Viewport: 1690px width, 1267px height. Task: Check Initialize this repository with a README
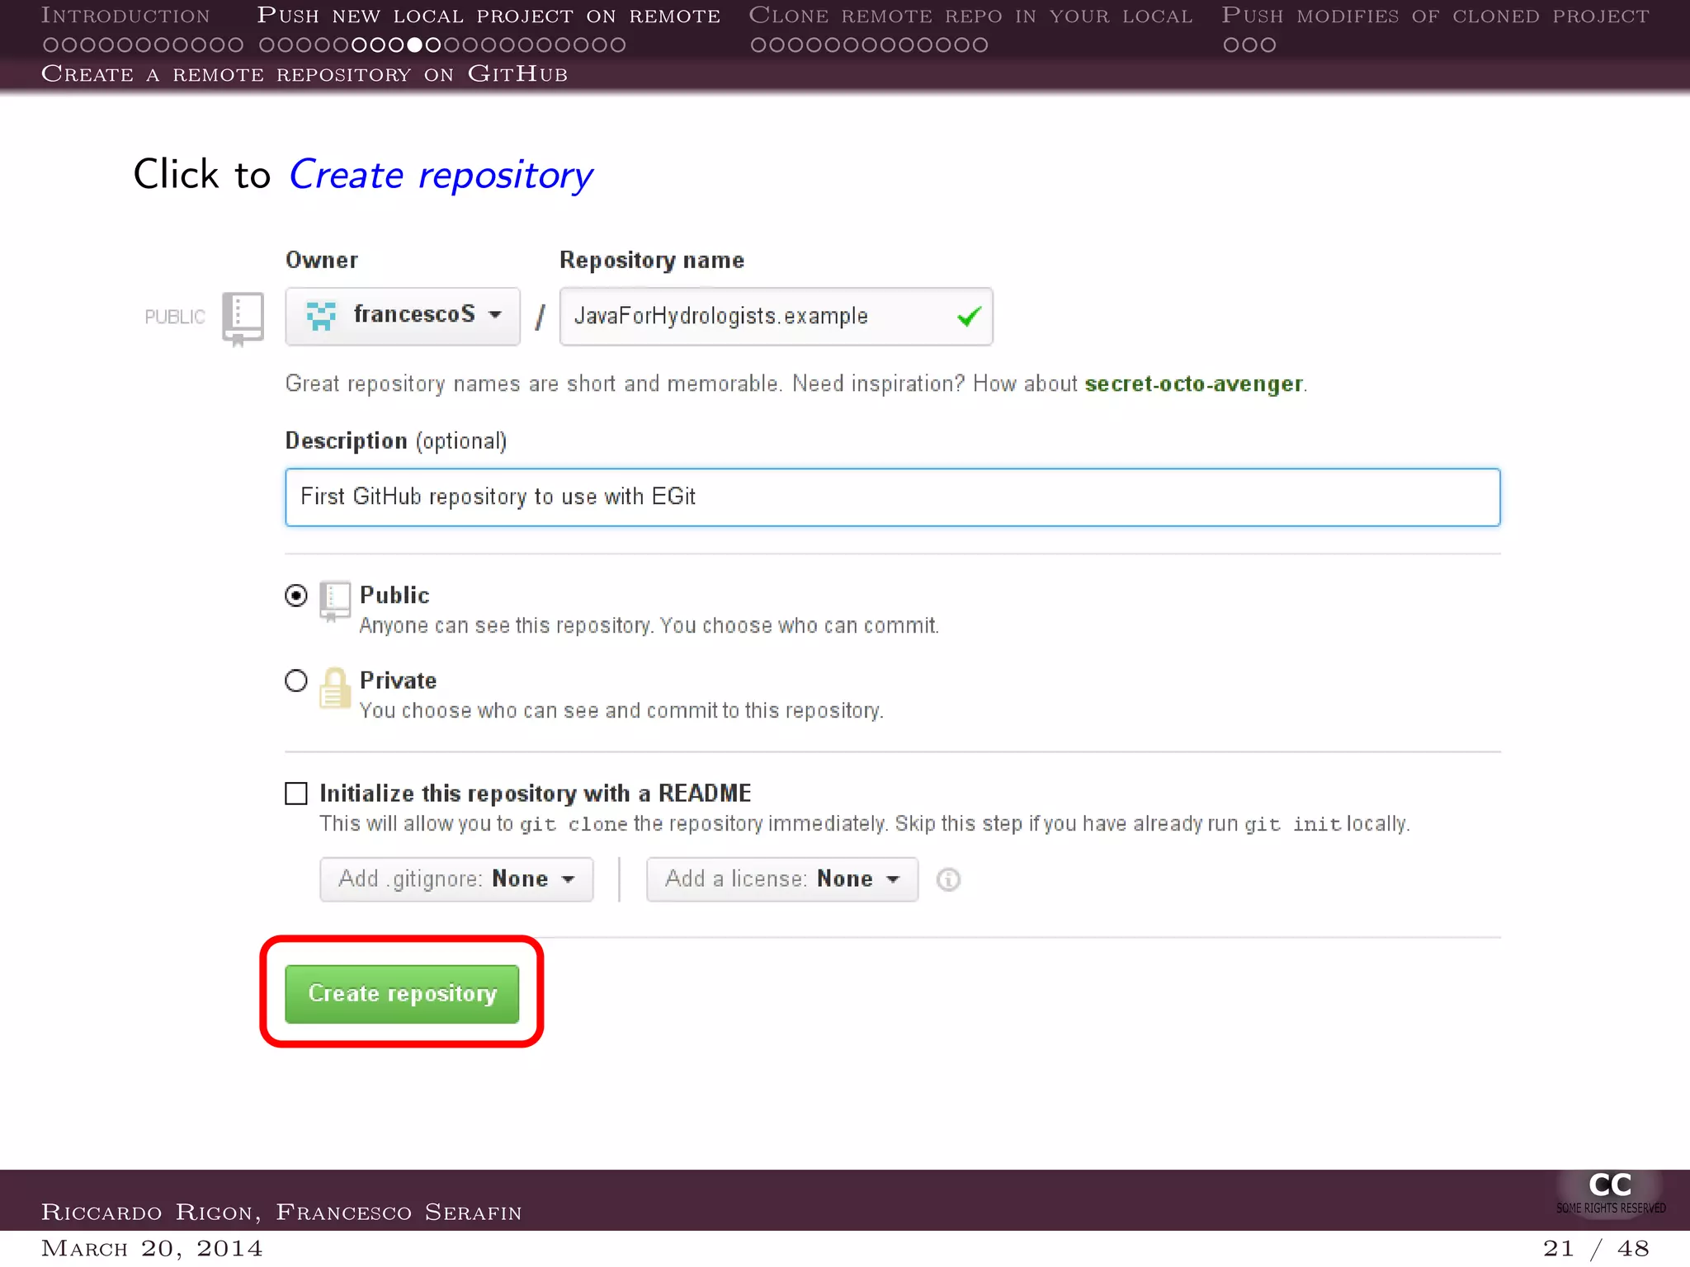click(296, 794)
